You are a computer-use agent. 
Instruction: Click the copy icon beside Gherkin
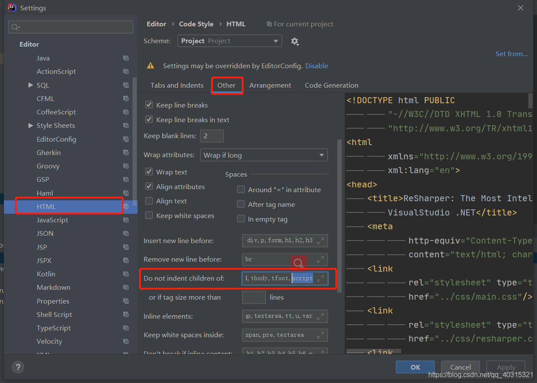(126, 152)
